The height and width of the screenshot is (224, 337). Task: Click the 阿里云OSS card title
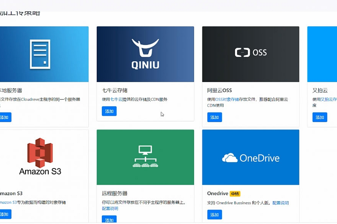(x=219, y=90)
